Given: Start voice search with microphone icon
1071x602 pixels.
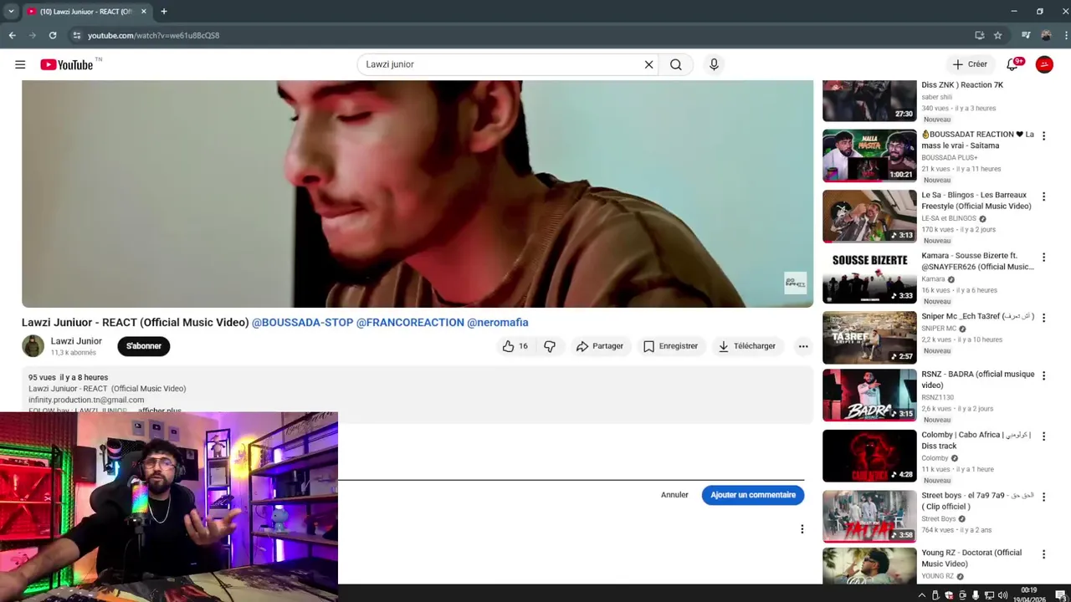Looking at the screenshot, I should [714, 64].
